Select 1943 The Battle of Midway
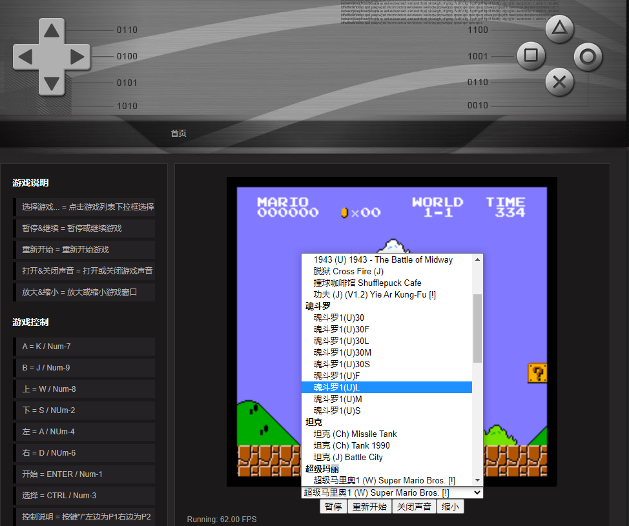This screenshot has height=526, width=629. 387,260
